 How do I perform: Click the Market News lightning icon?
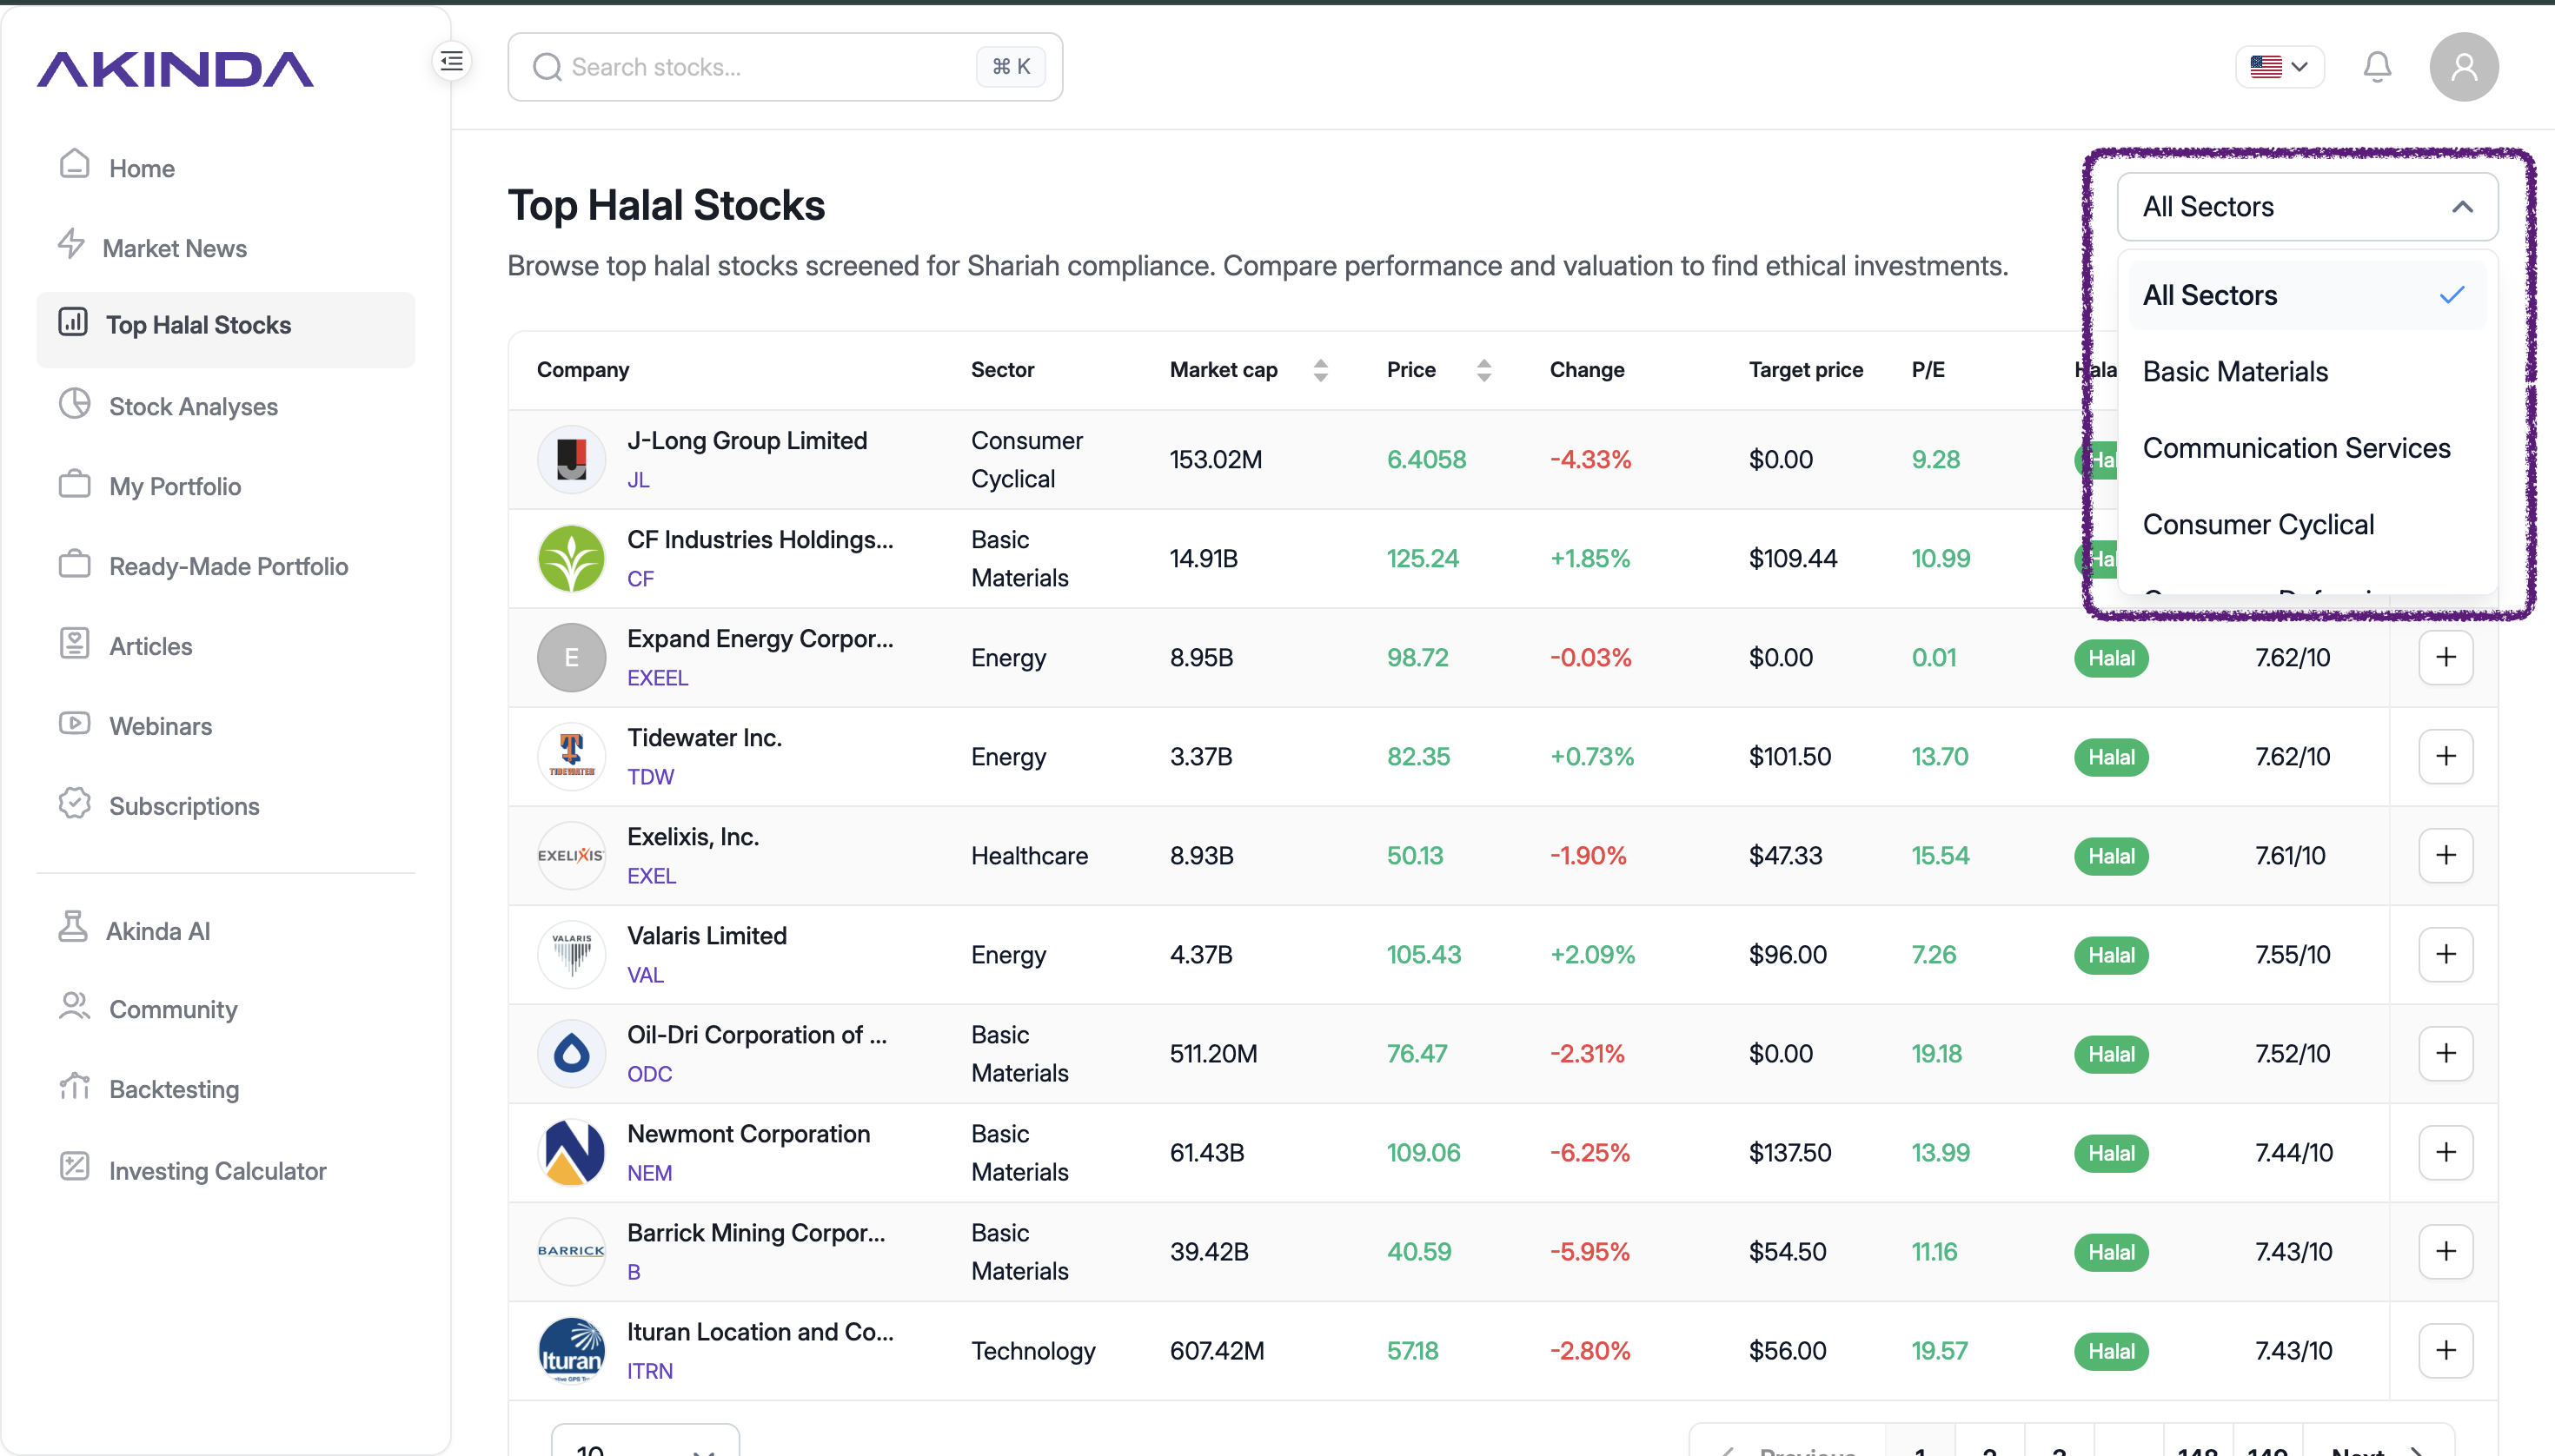click(72, 245)
